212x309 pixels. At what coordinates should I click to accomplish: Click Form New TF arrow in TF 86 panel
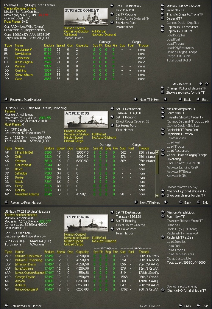coord(163,10)
